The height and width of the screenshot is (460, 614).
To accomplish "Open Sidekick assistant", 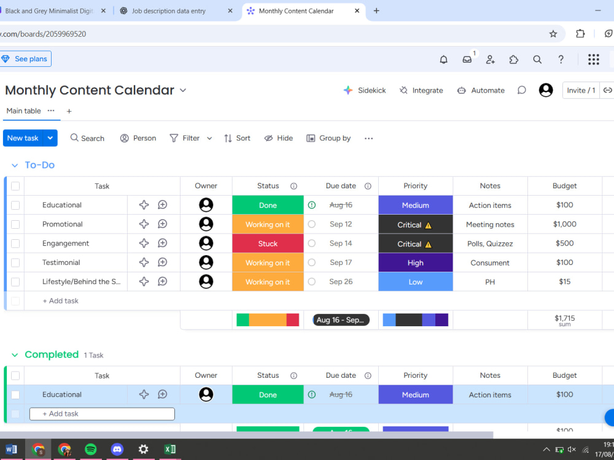I will click(365, 90).
